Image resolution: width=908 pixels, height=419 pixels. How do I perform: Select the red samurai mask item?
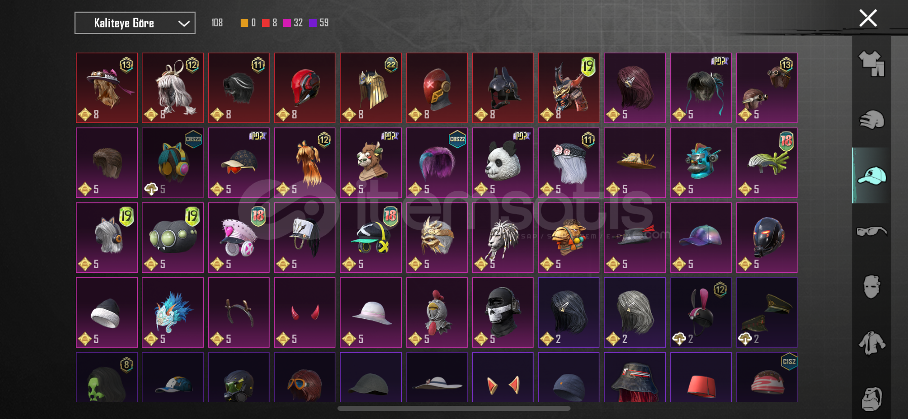pyautogui.click(x=569, y=88)
